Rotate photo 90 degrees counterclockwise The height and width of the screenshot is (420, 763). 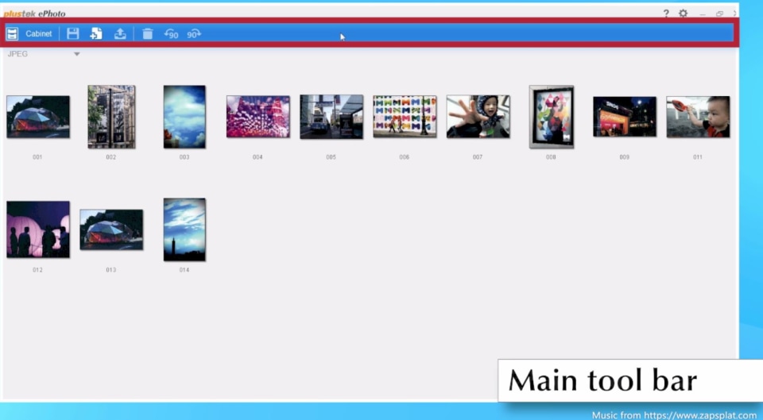(171, 33)
